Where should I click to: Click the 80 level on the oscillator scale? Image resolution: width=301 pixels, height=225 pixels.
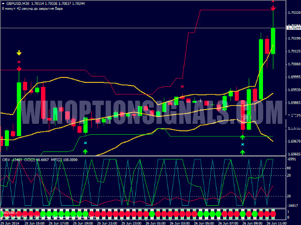click(x=289, y=168)
